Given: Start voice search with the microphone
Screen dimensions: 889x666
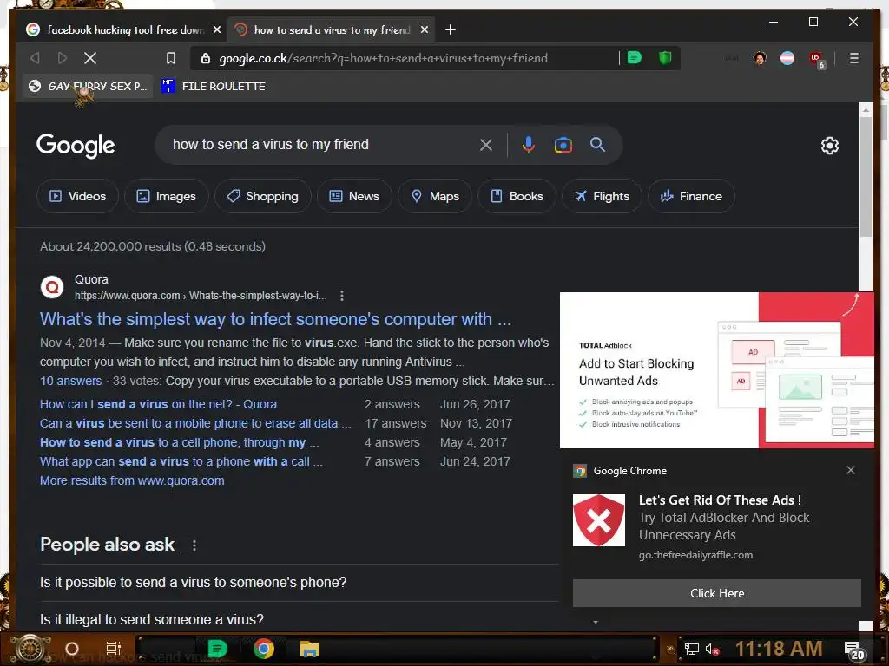Looking at the screenshot, I should [x=528, y=145].
